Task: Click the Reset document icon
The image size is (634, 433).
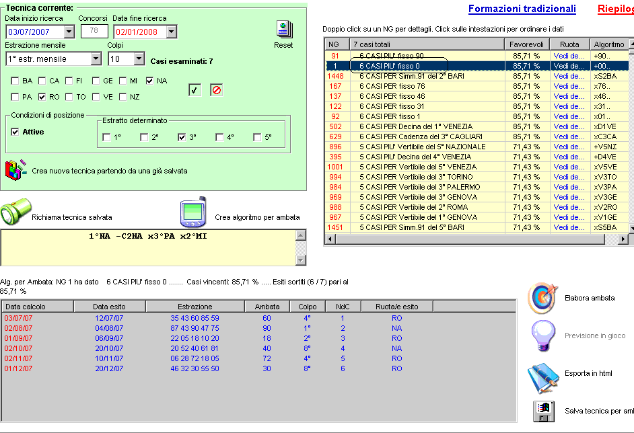Action: [x=284, y=30]
